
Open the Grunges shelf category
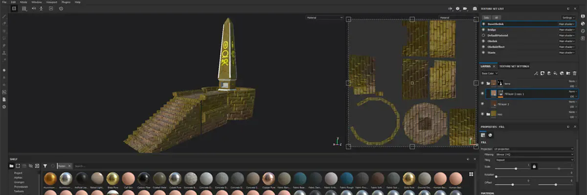point(19,182)
